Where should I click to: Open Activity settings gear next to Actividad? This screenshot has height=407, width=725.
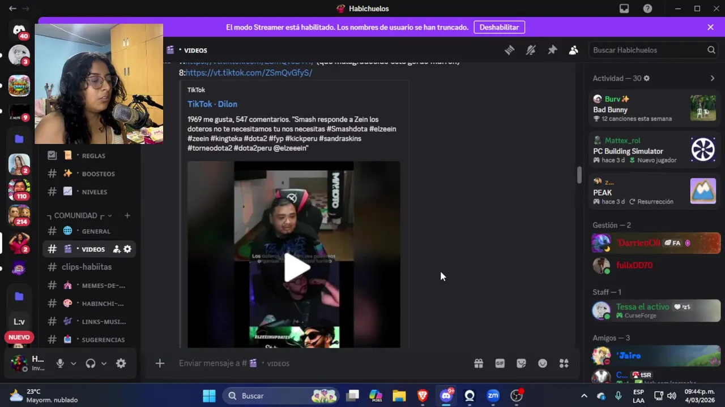[x=646, y=79]
